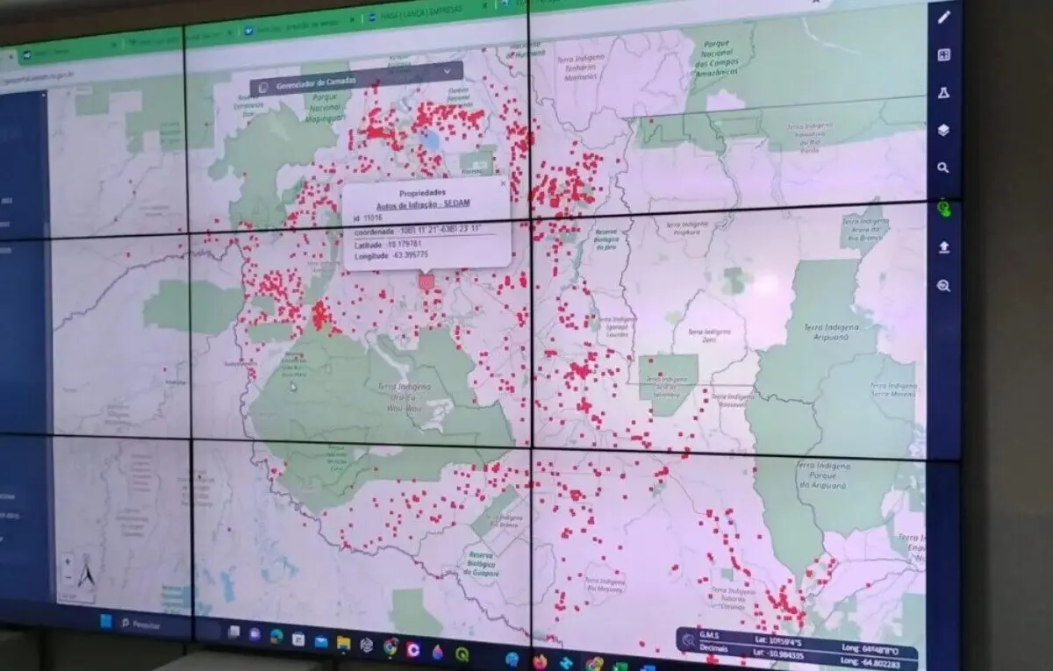Image resolution: width=1053 pixels, height=671 pixels.
Task: Open the stacked layers tool in the right toolbar
Action: [943, 130]
